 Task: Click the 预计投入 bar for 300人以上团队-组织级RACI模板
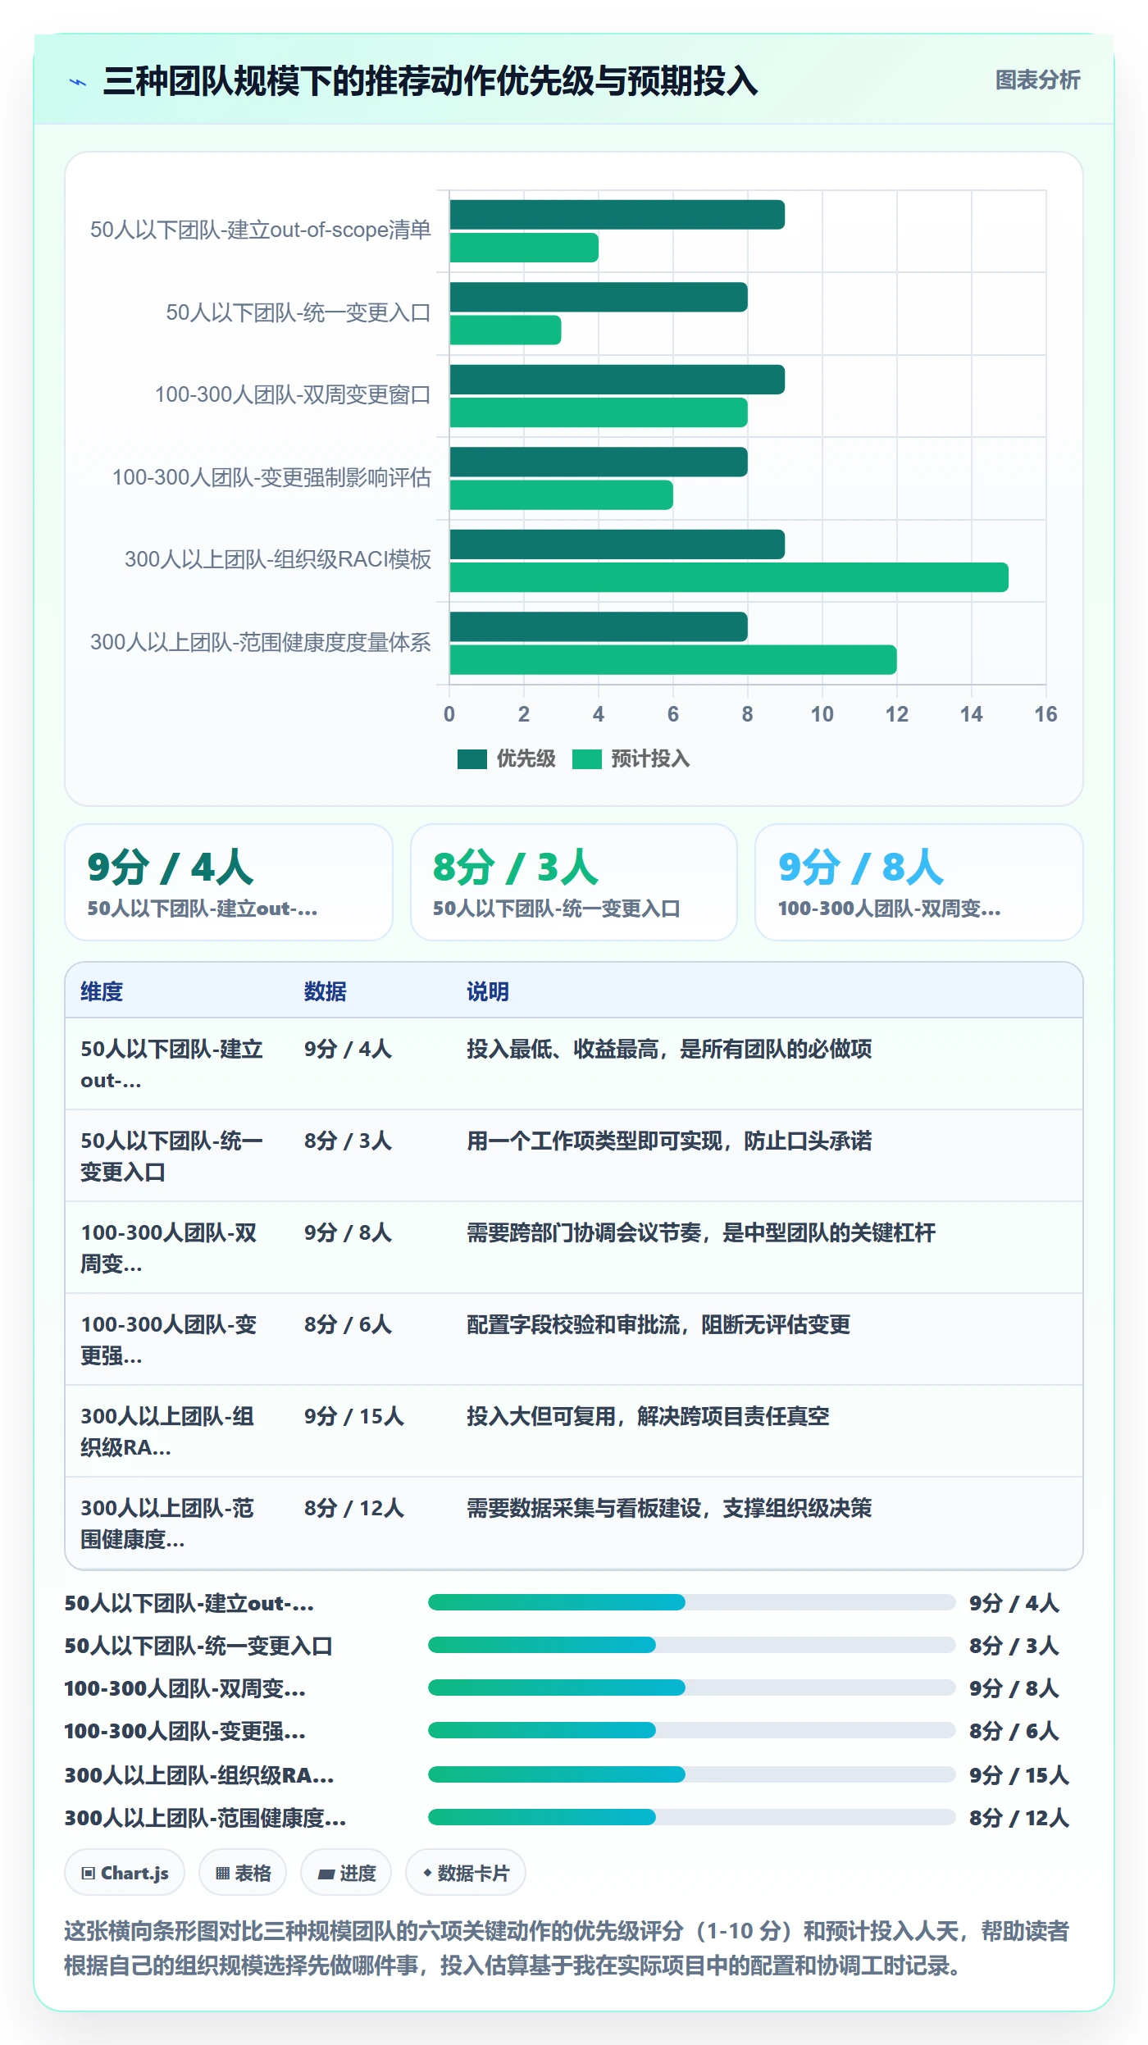(729, 577)
